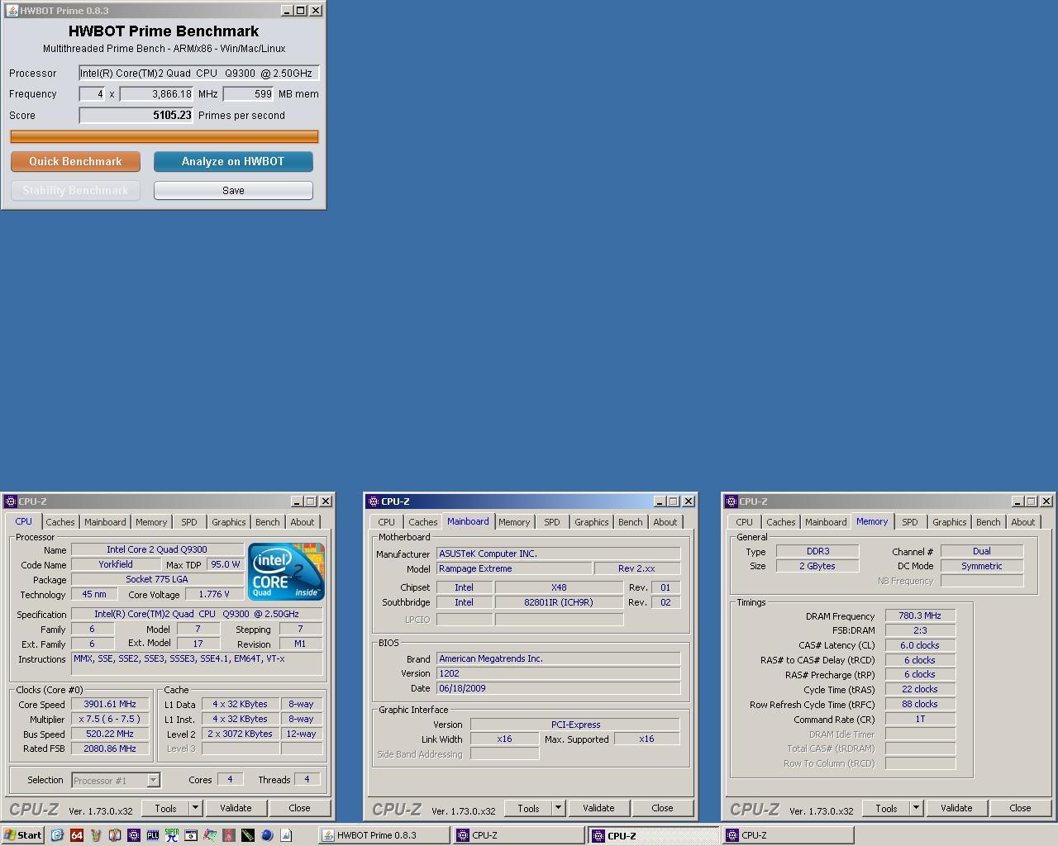Switch to CPU tab in right CPU-Z window
This screenshot has width=1058, height=846.
pos(745,522)
